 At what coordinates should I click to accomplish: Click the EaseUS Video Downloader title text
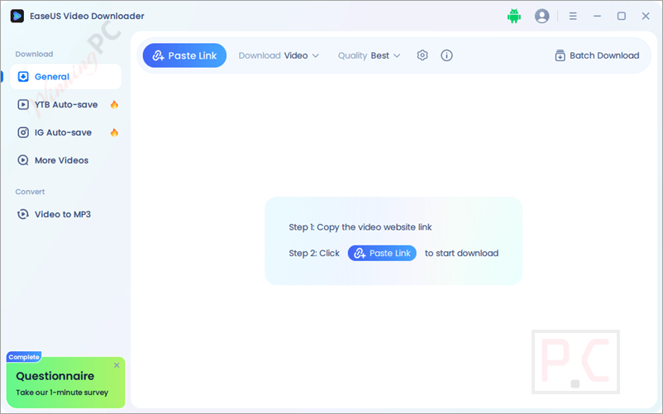(x=87, y=16)
